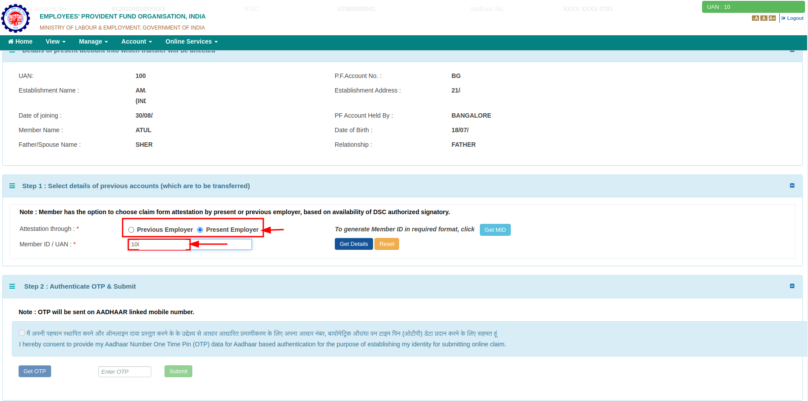Click hamburger icon beside Step 2 heading
The height and width of the screenshot is (401, 808).
coord(12,286)
